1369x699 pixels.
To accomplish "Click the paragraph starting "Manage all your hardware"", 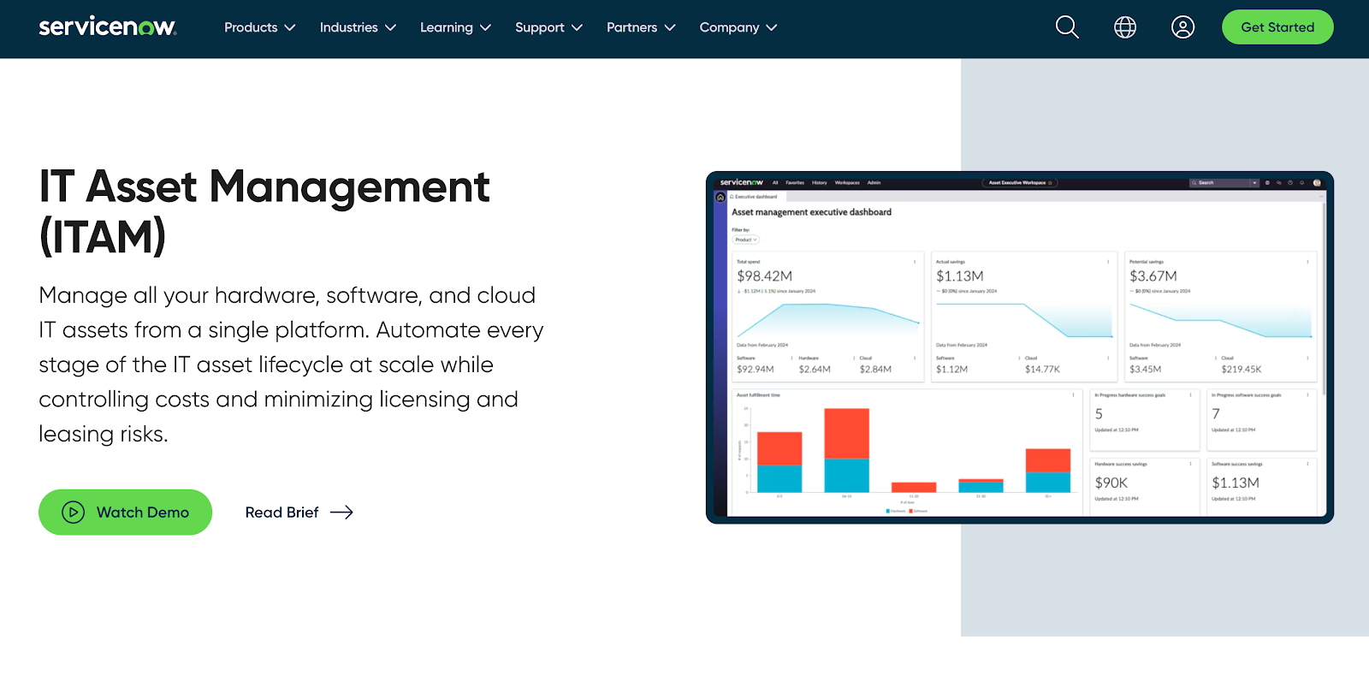I will coord(291,364).
